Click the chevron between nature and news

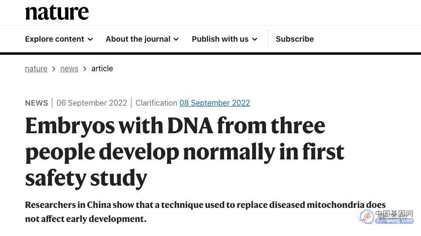coord(54,69)
